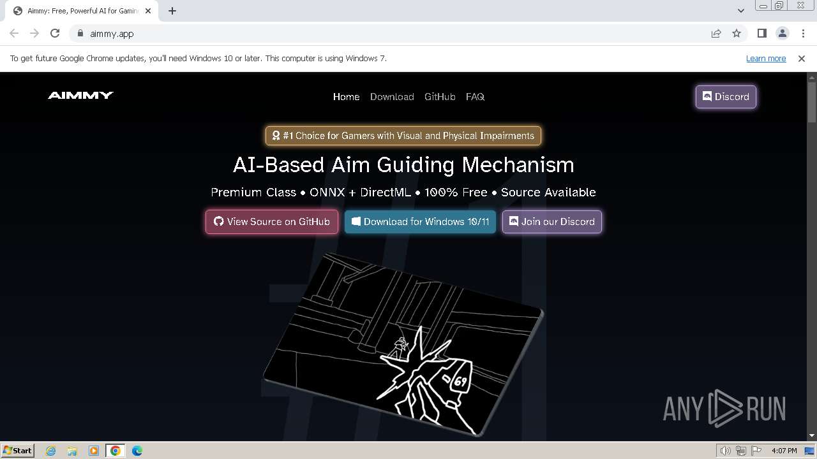Open Action Center flag icon
Viewport: 817px width, 459px height.
[x=756, y=451]
